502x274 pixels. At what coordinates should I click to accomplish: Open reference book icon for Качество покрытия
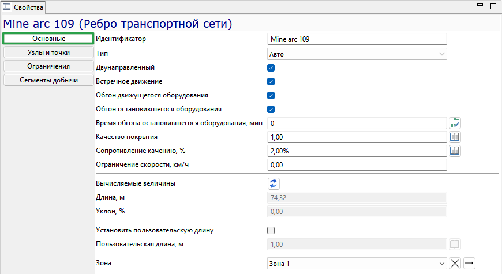(455, 137)
